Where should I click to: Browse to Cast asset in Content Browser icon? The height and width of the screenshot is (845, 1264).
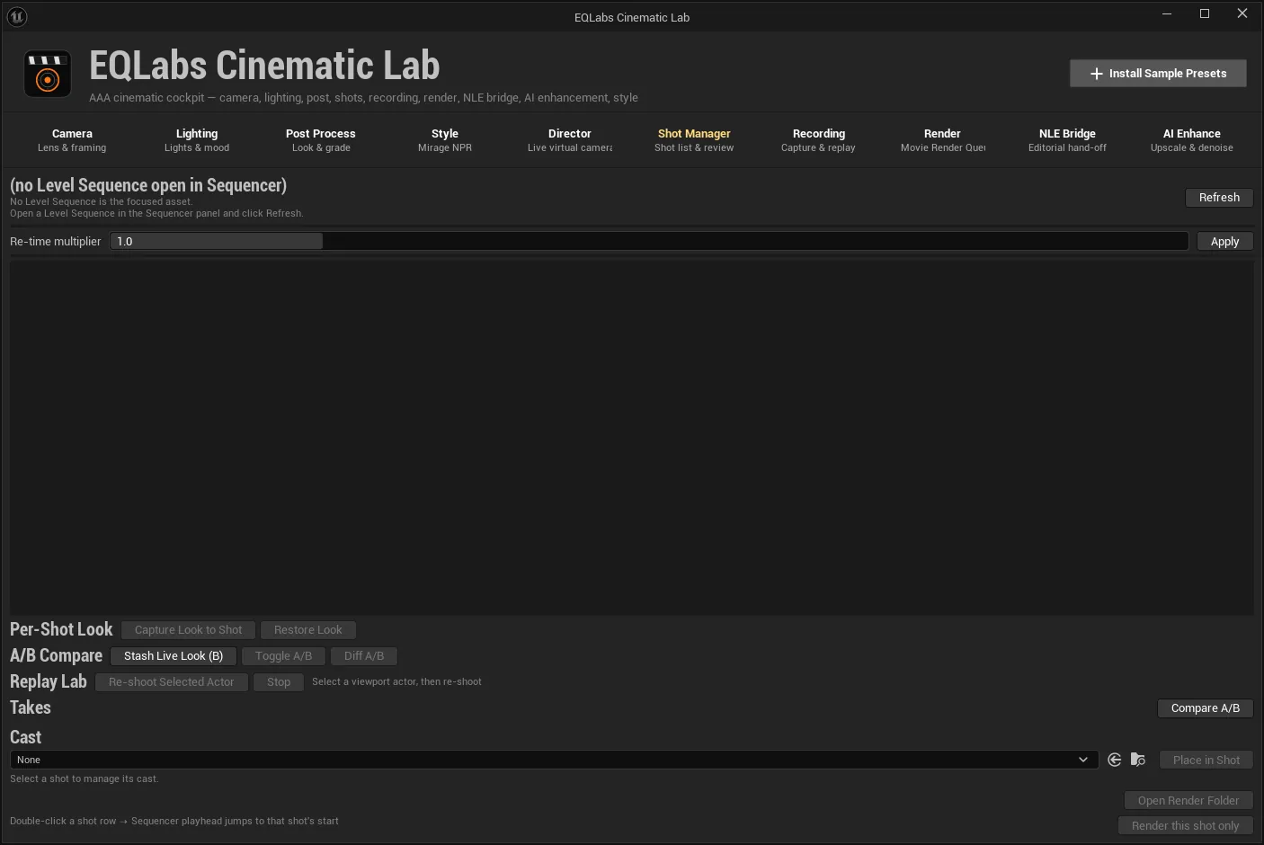[x=1138, y=760]
